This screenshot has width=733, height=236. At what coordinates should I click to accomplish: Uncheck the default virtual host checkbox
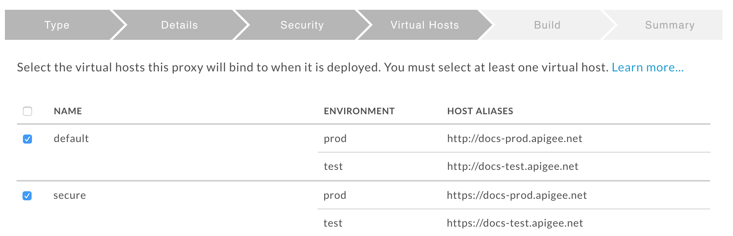coord(27,139)
